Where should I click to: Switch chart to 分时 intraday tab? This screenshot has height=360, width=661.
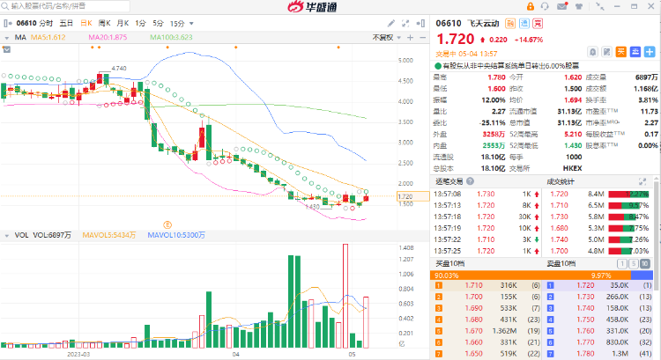coord(47,23)
